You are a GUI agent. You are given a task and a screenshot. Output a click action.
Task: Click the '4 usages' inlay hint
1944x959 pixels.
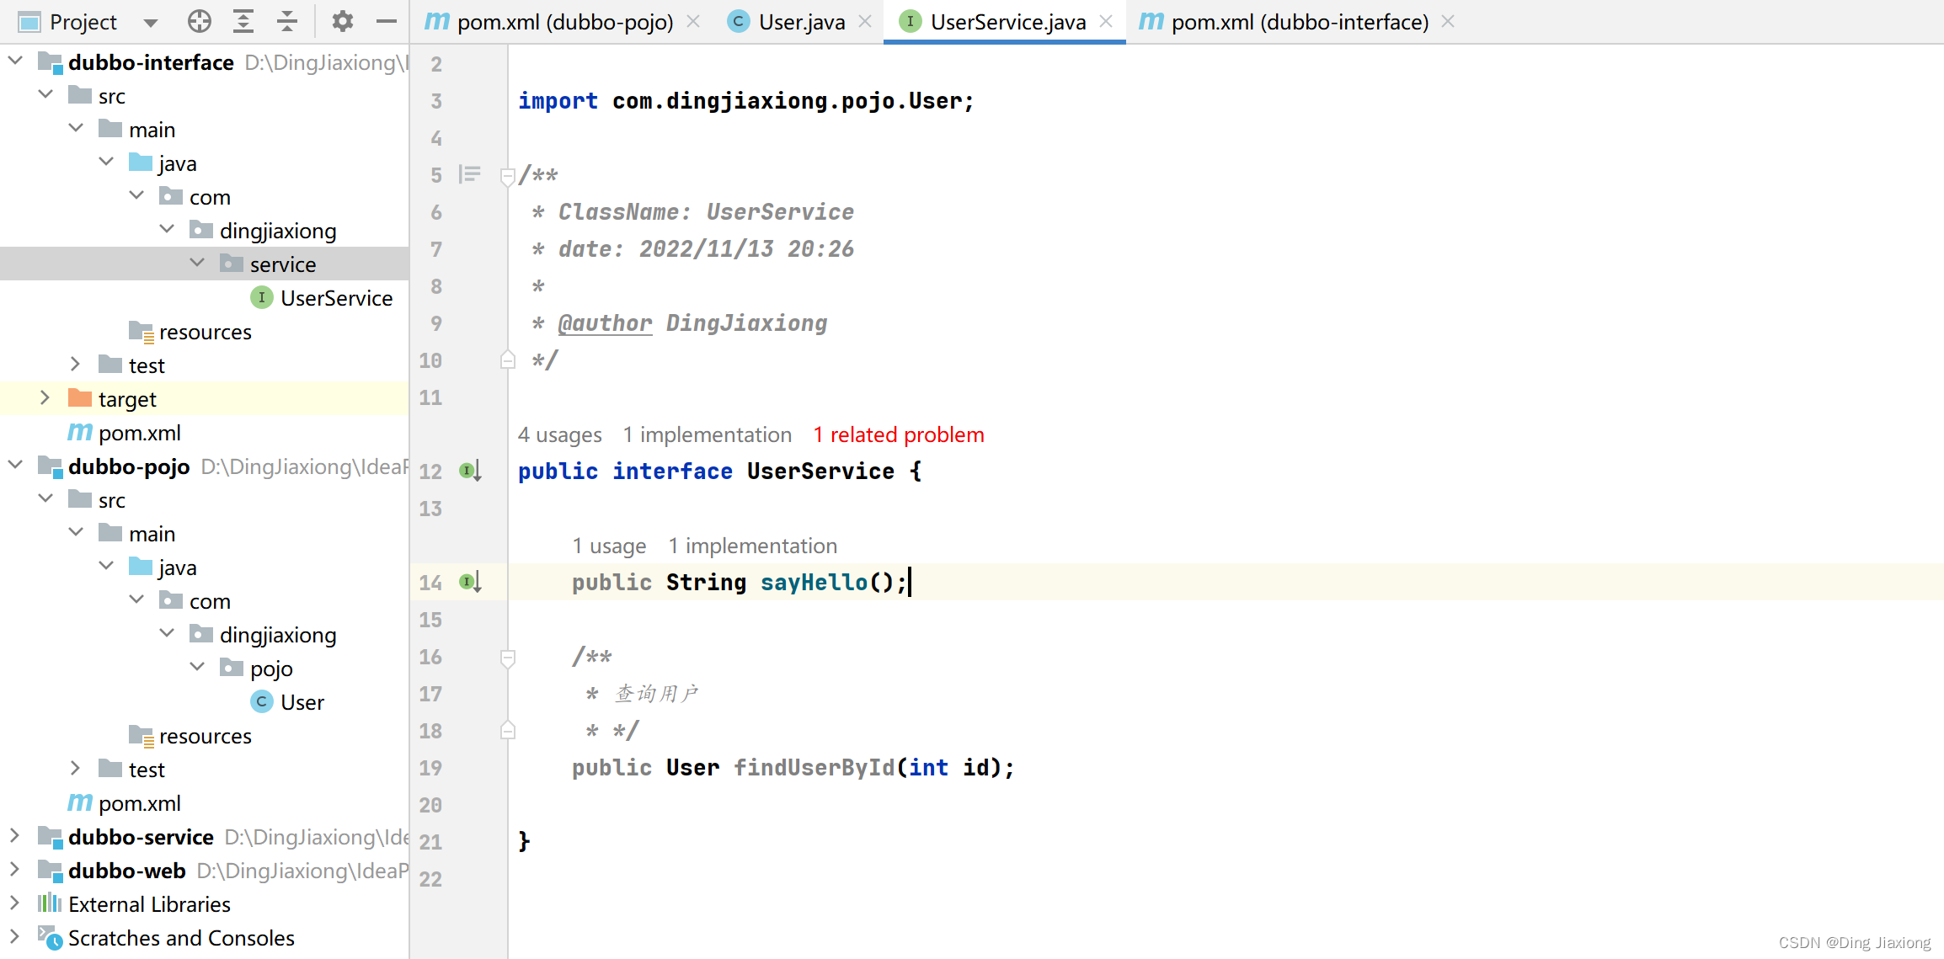coord(559,434)
